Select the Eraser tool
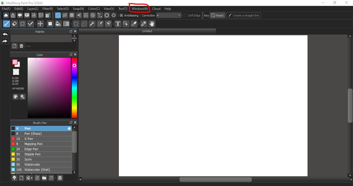The height and width of the screenshot is (186, 353). tap(14, 24)
